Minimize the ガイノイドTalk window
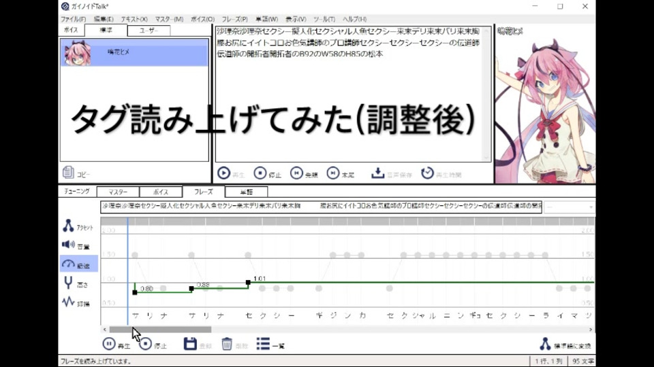Viewport: 654px width, 367px height. pyautogui.click(x=535, y=6)
